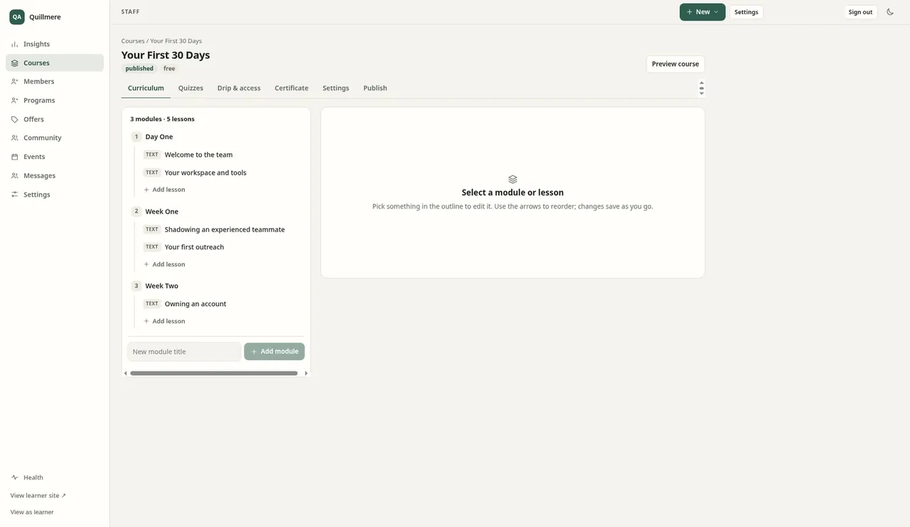Click the top bar Settings button
Image resolution: width=910 pixels, height=527 pixels.
746,12
